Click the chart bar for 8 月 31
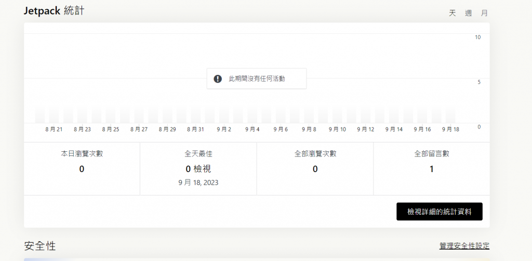This screenshot has width=532, height=261. [x=196, y=115]
